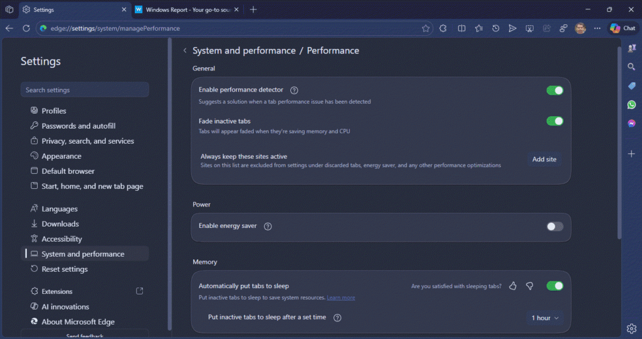Image resolution: width=642 pixels, height=339 pixels.
Task: Open the sidebar settings gear icon
Action: (631, 328)
